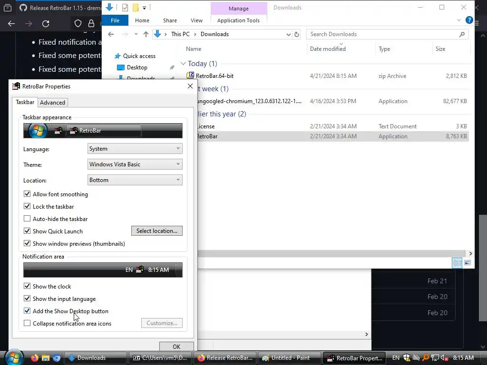Switch to Untitled - Paint taskbar button
Image resolution: width=487 pixels, height=365 pixels.
[289, 358]
